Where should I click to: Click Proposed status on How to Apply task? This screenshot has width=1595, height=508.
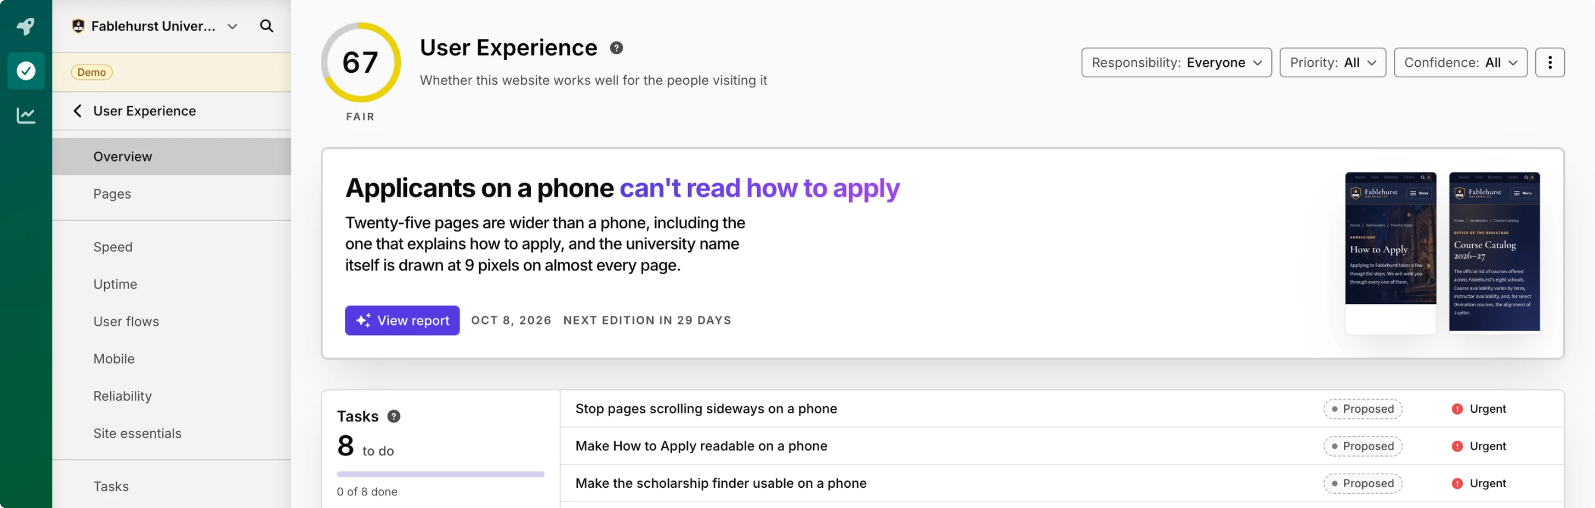[x=1362, y=446]
